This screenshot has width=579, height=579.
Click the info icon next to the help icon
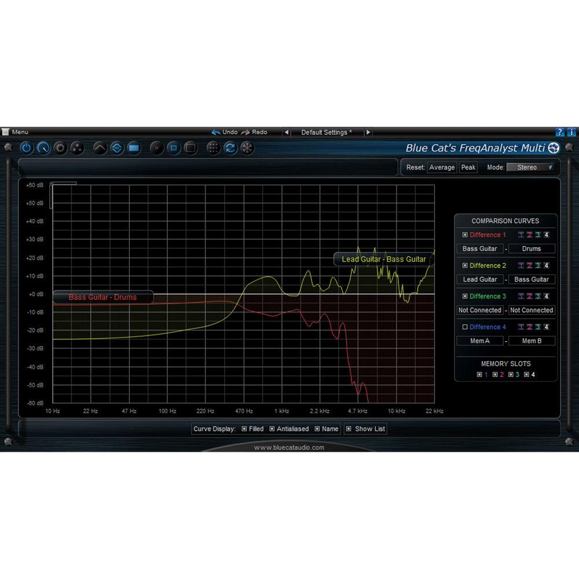[571, 131]
